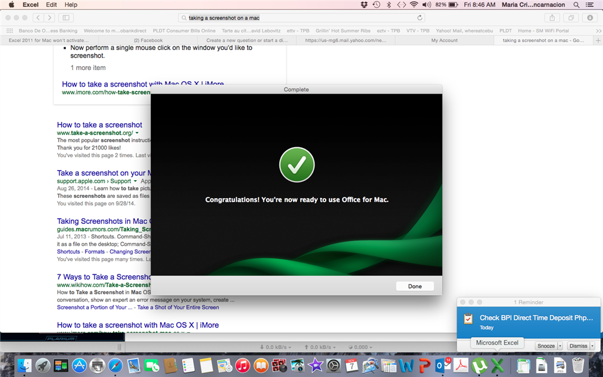Open Snooze options dropdown arrow
This screenshot has width=603, height=377.
point(560,346)
